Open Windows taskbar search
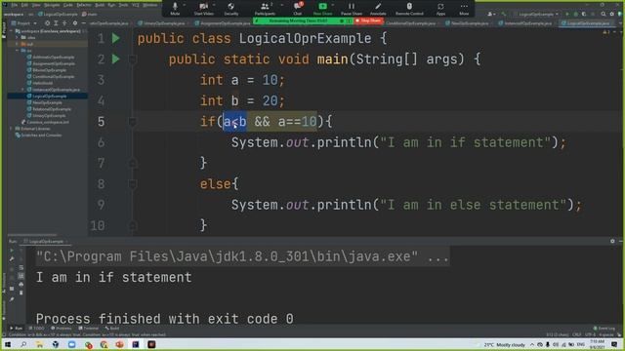 pos(23,344)
